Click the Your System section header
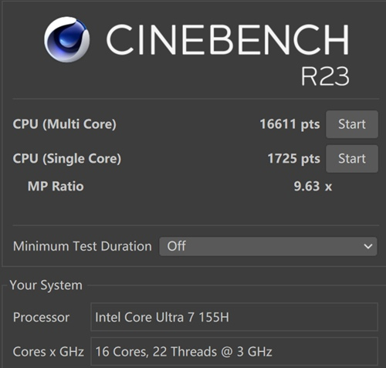The width and height of the screenshot is (386, 368). pos(46,285)
